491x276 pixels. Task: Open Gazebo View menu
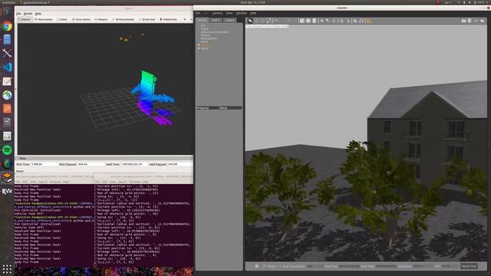229,13
